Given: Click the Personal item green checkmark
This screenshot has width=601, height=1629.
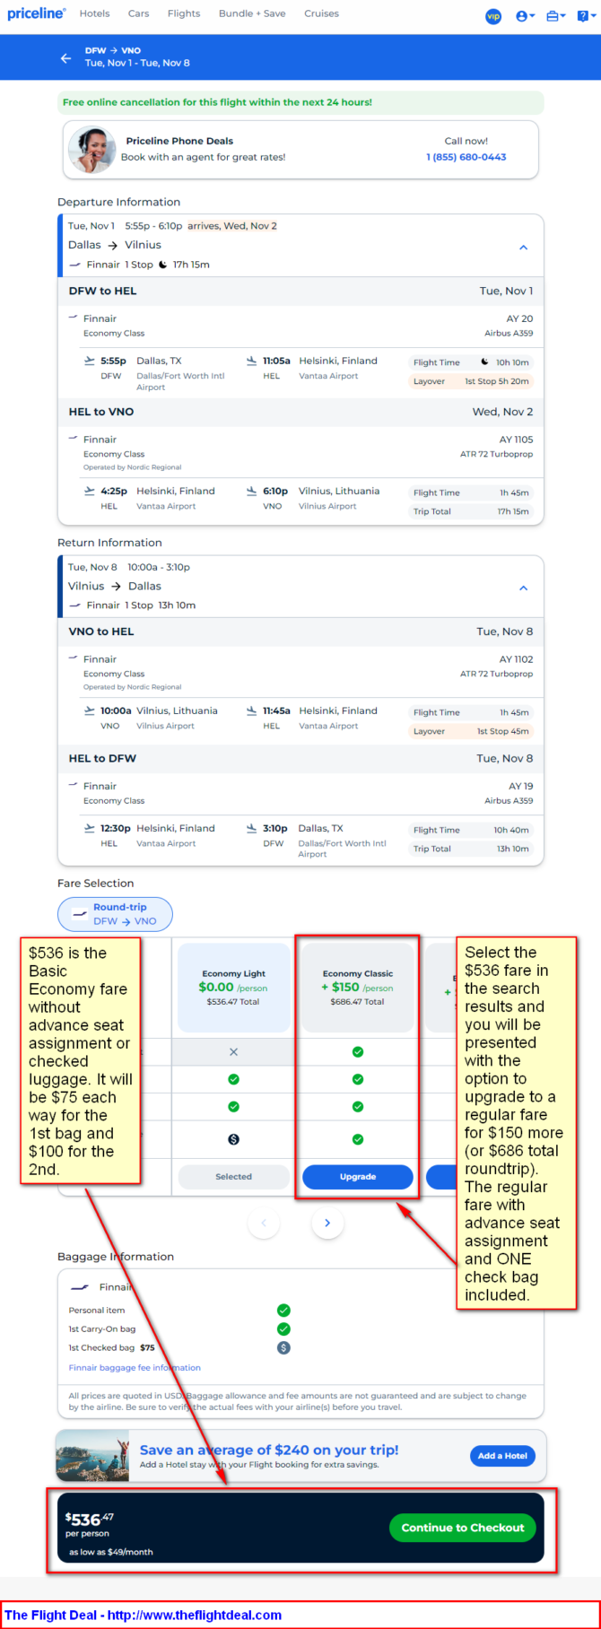Looking at the screenshot, I should tap(283, 1310).
